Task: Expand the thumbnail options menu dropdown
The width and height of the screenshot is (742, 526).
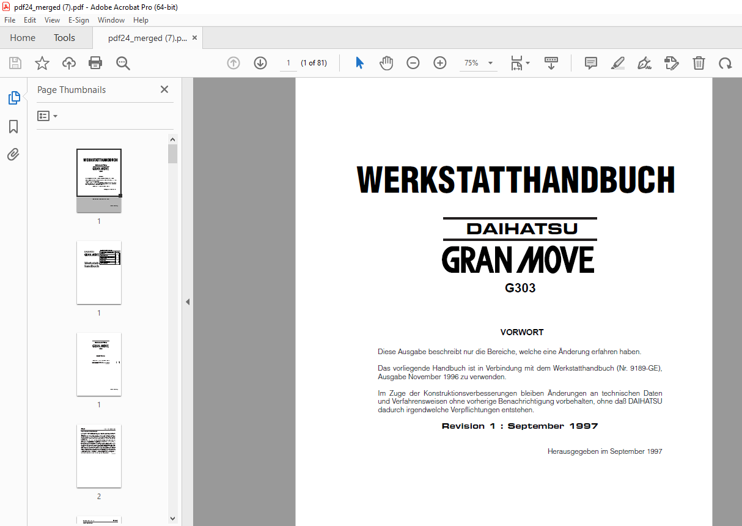Action: (47, 116)
